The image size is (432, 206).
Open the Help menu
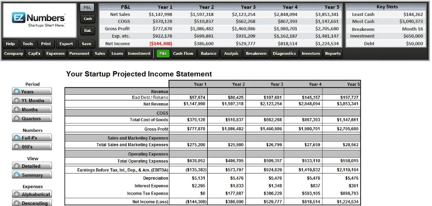point(10,44)
